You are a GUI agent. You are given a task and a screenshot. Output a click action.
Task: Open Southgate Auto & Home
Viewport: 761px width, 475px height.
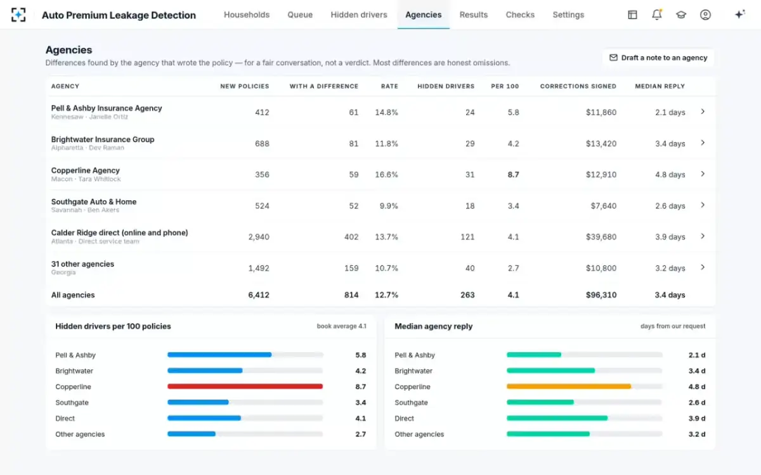pos(94,201)
